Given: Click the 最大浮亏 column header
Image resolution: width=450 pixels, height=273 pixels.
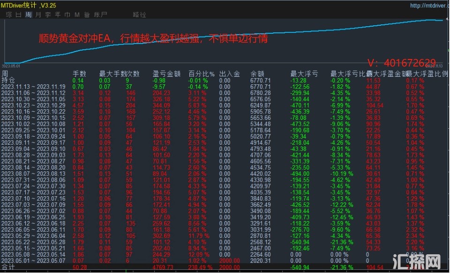Looking at the screenshot, I should 304,74.
